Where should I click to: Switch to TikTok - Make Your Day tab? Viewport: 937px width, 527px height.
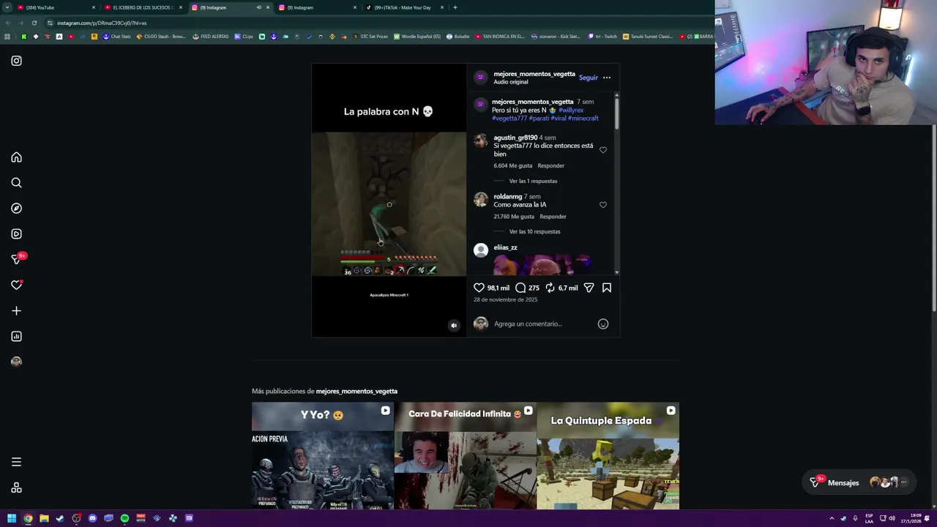point(404,7)
